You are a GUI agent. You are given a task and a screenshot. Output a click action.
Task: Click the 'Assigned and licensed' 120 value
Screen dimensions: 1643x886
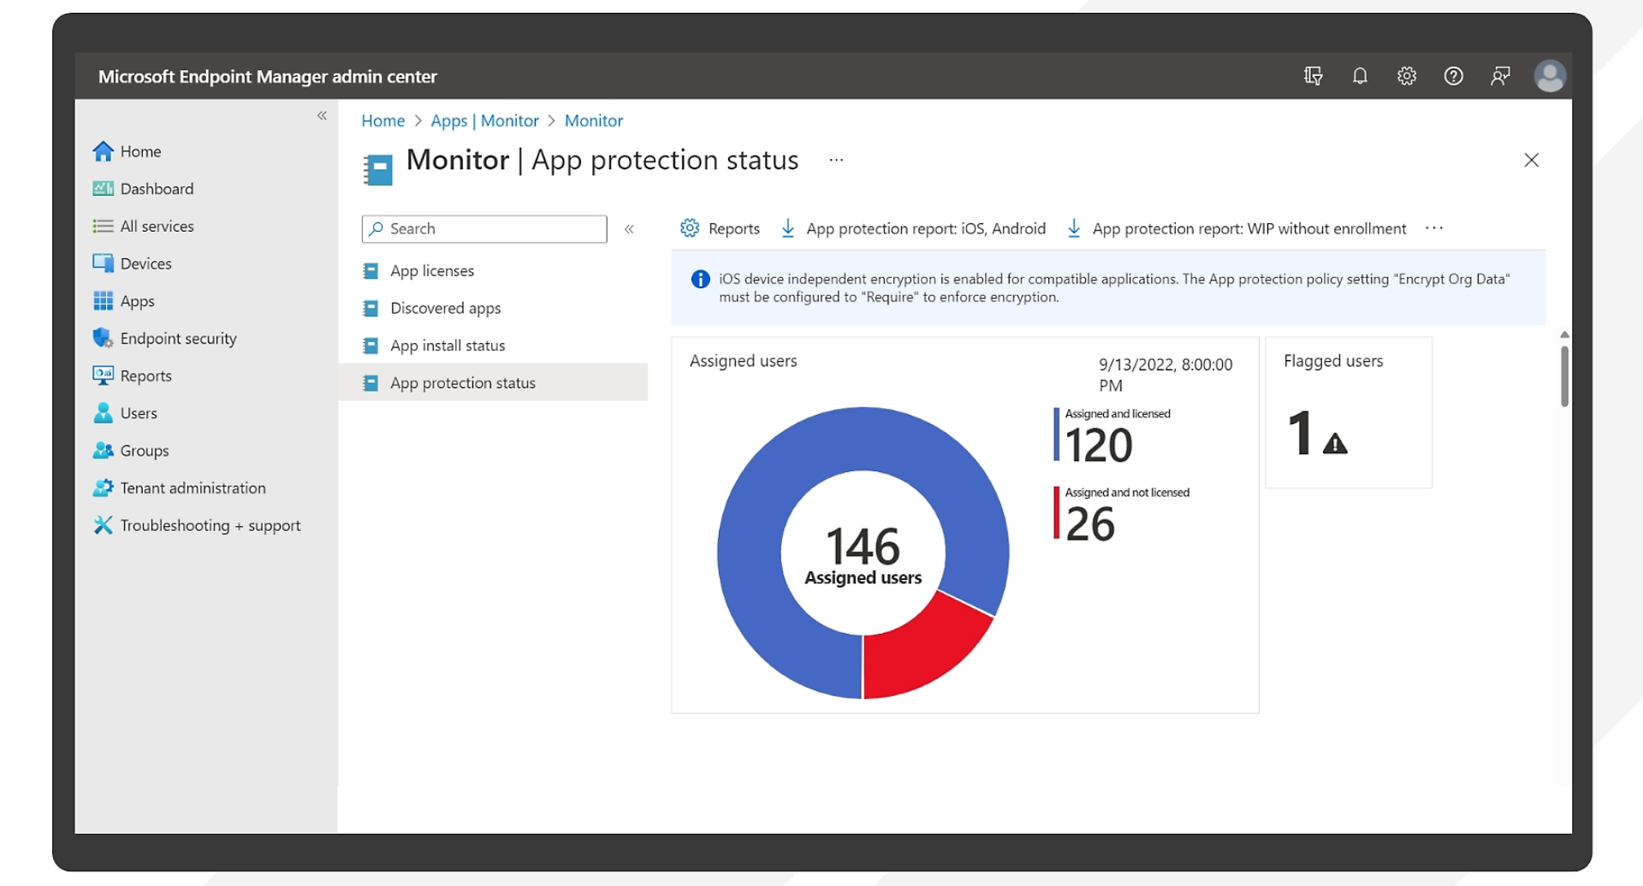1100,446
